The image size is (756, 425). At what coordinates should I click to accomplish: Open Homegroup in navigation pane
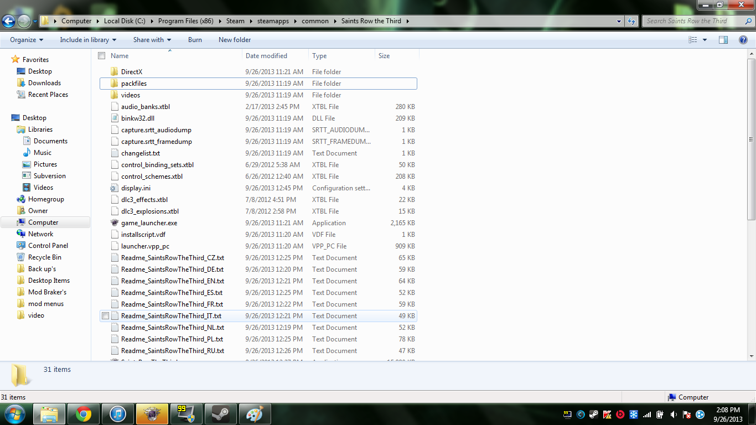click(46, 199)
